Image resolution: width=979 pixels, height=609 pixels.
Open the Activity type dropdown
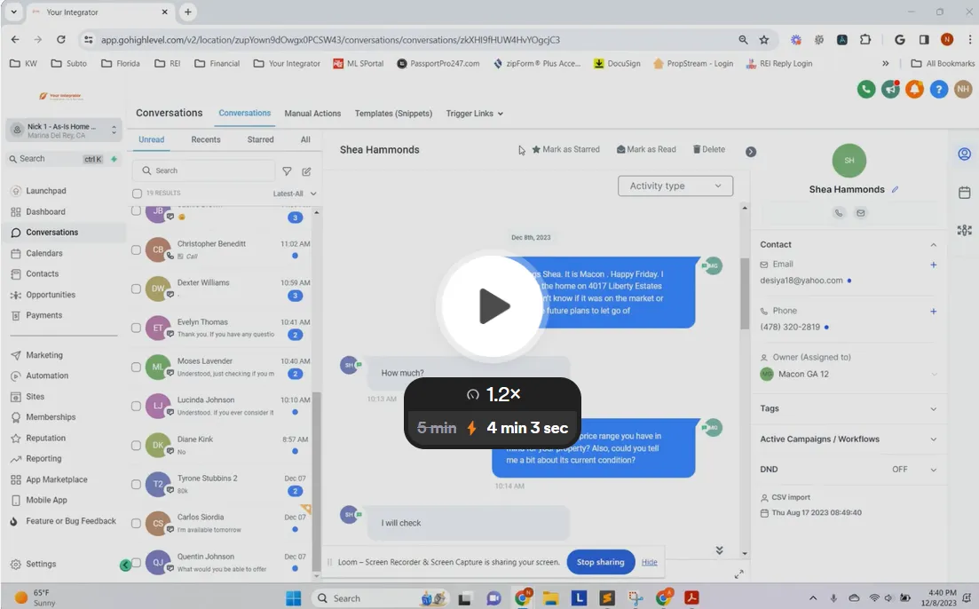tap(675, 186)
